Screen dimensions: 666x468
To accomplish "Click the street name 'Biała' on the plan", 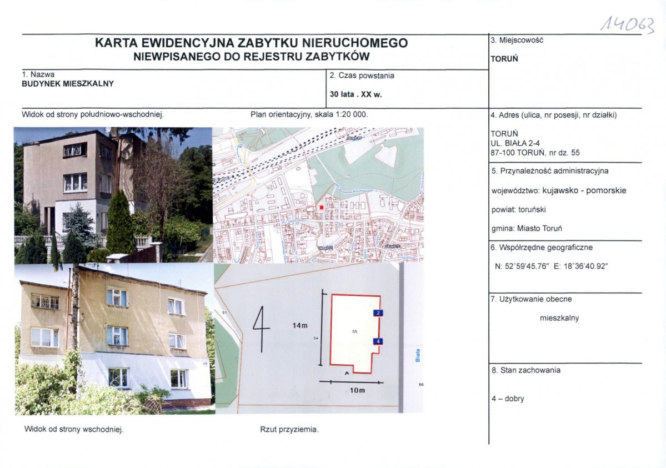I will (418, 356).
